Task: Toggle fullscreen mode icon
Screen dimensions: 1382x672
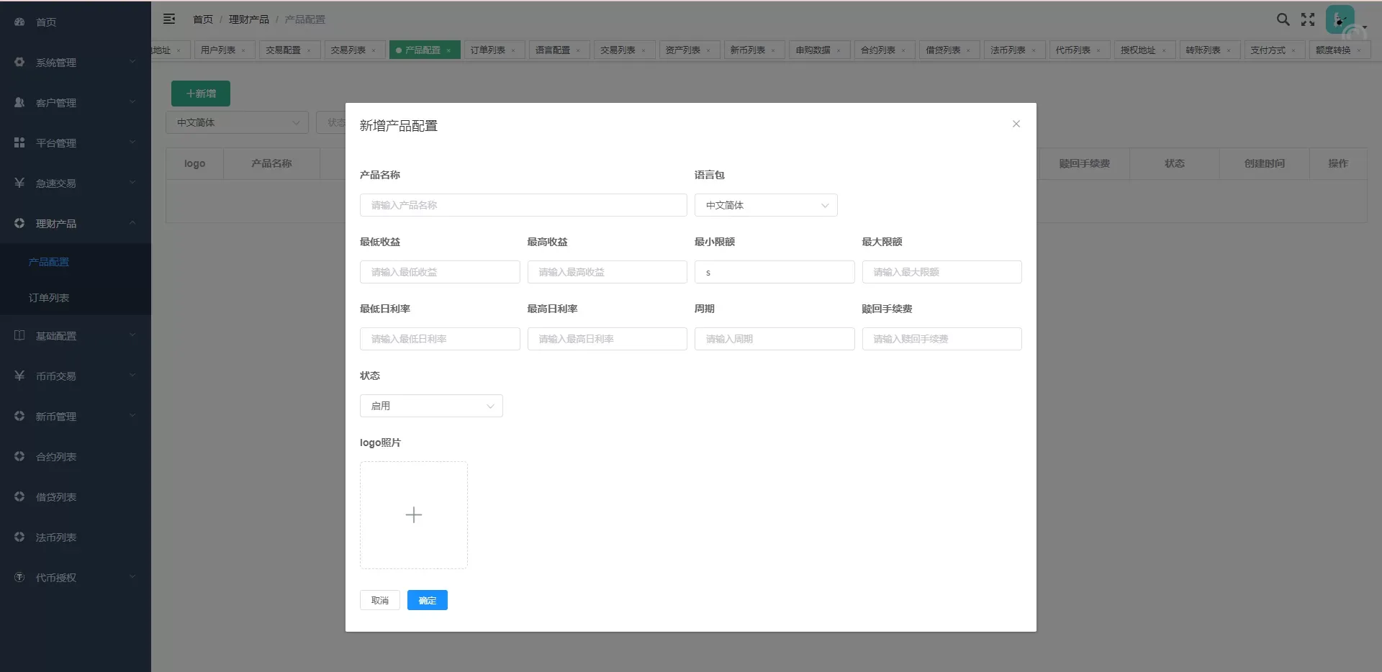Action: point(1308,19)
